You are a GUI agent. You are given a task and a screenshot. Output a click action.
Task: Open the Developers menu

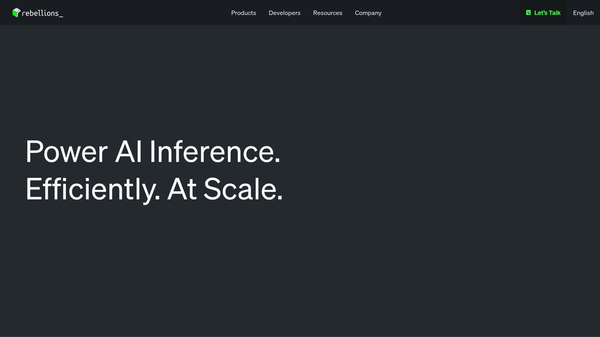point(284,13)
